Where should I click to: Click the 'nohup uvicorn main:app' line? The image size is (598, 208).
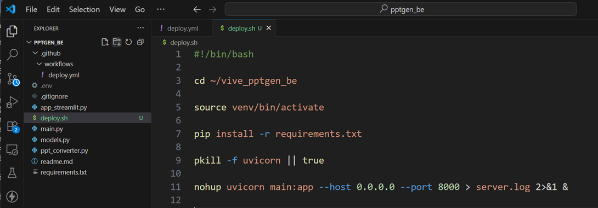(381, 187)
